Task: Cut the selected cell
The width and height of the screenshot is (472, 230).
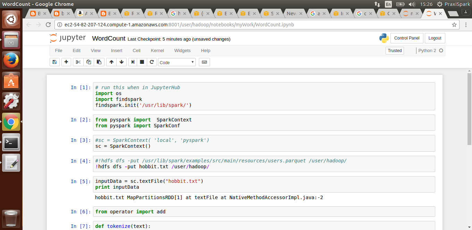Action: click(x=78, y=62)
